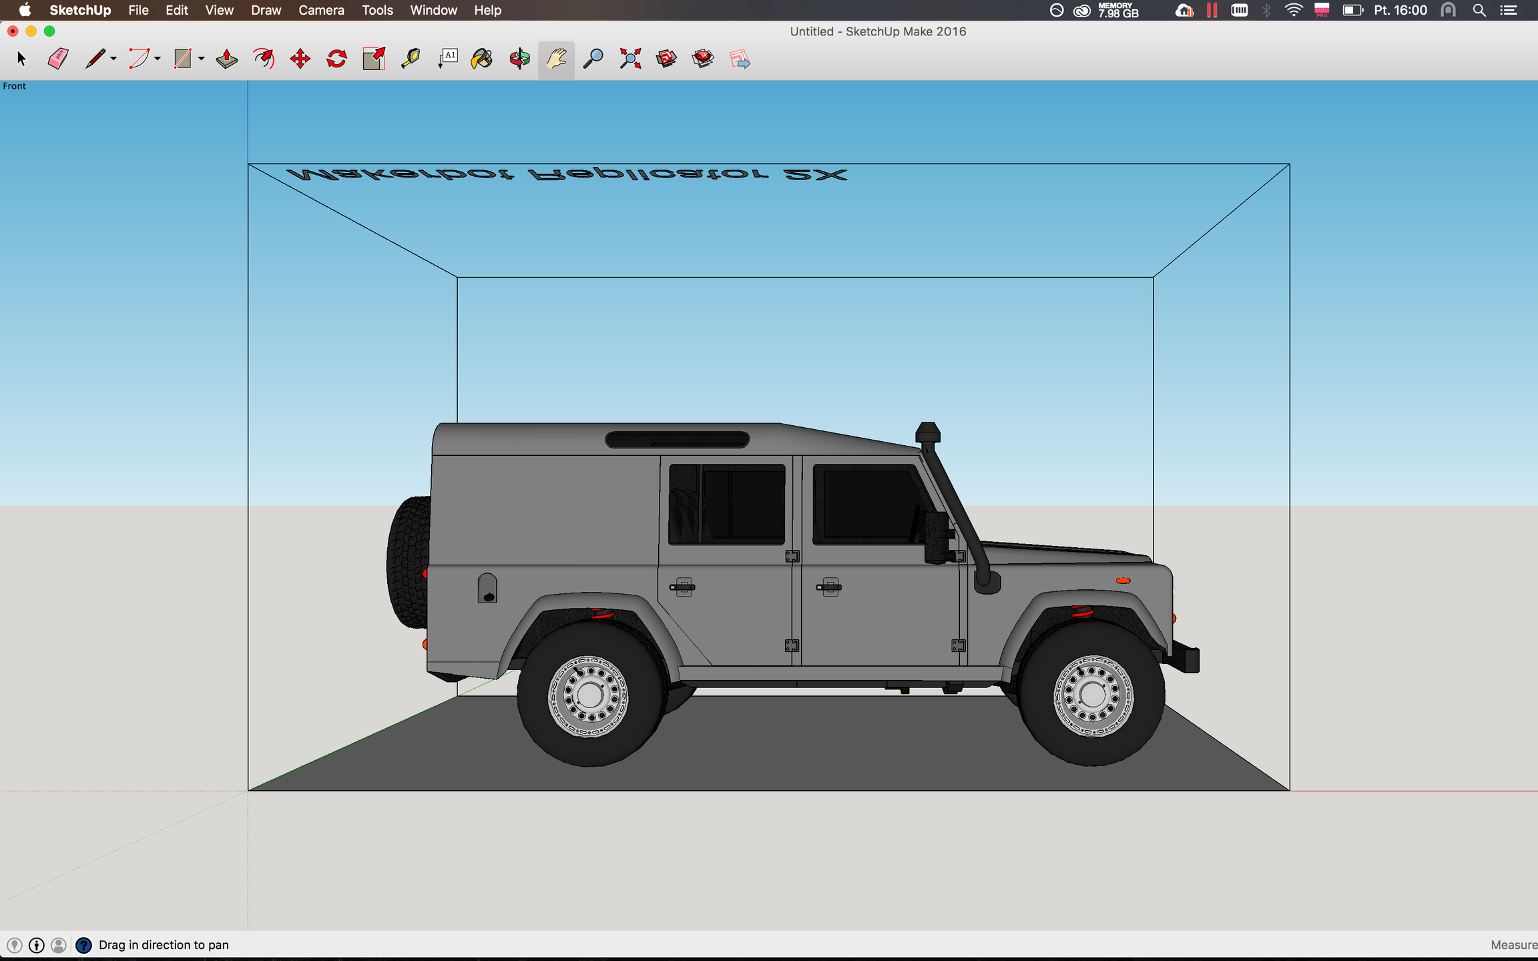Click the geo-location pin status icon
The image size is (1538, 961).
(15, 945)
